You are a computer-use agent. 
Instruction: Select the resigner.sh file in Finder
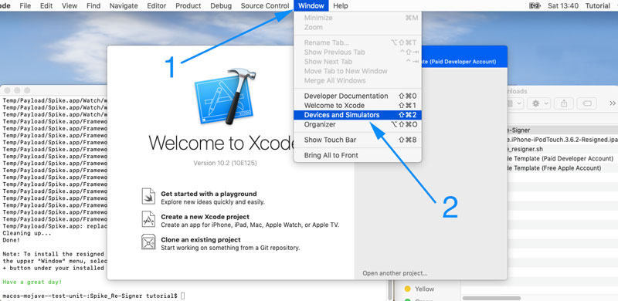click(562, 149)
